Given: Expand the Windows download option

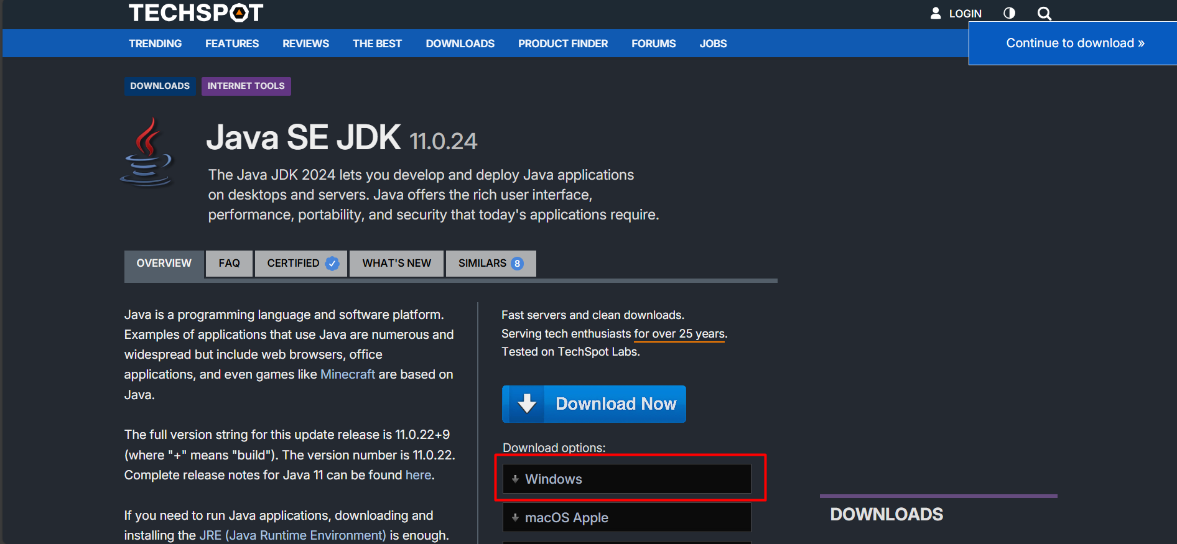Looking at the screenshot, I should (626, 479).
